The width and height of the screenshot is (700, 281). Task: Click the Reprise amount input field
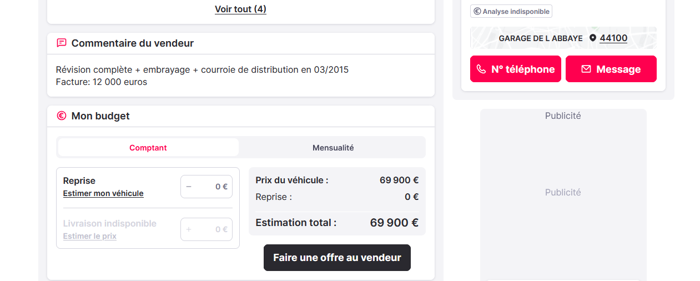tap(207, 187)
